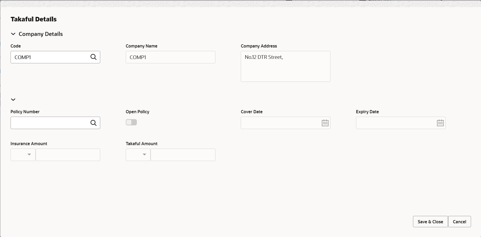Click the Expiry Date text field
The height and width of the screenshot is (237, 481).
tap(396, 123)
